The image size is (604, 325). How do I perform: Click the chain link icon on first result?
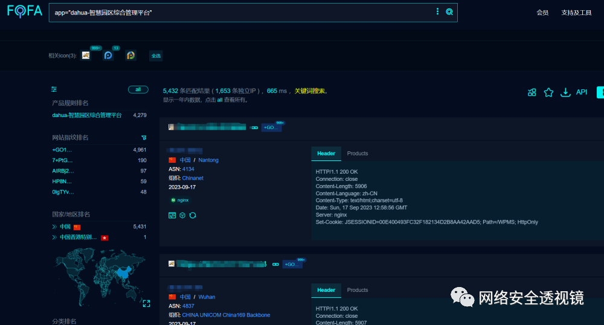point(255,128)
